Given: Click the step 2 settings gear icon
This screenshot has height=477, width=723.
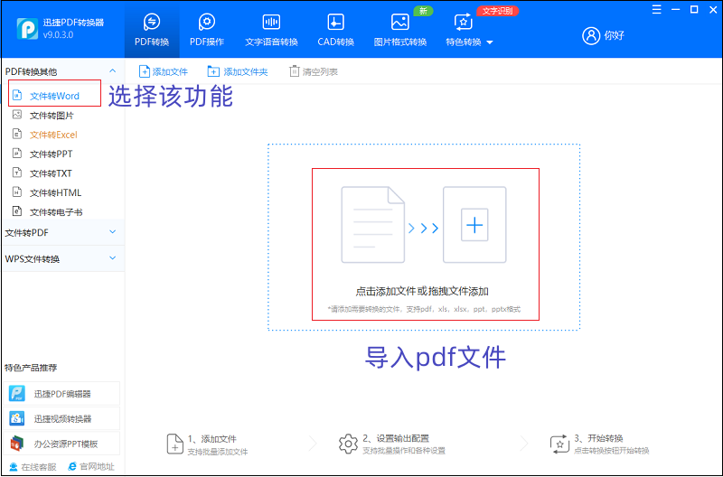Looking at the screenshot, I should (348, 444).
